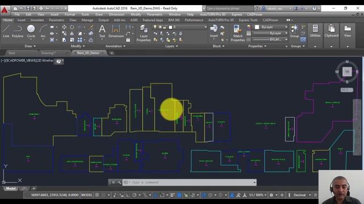
Task: Toggle Polar tracking in status bar
Action: (134, 195)
